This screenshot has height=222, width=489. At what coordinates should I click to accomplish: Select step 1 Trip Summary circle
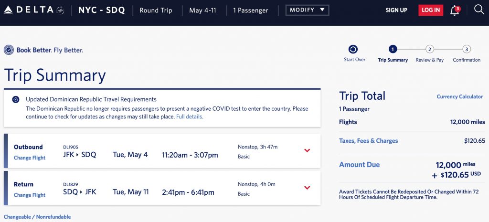click(x=393, y=49)
